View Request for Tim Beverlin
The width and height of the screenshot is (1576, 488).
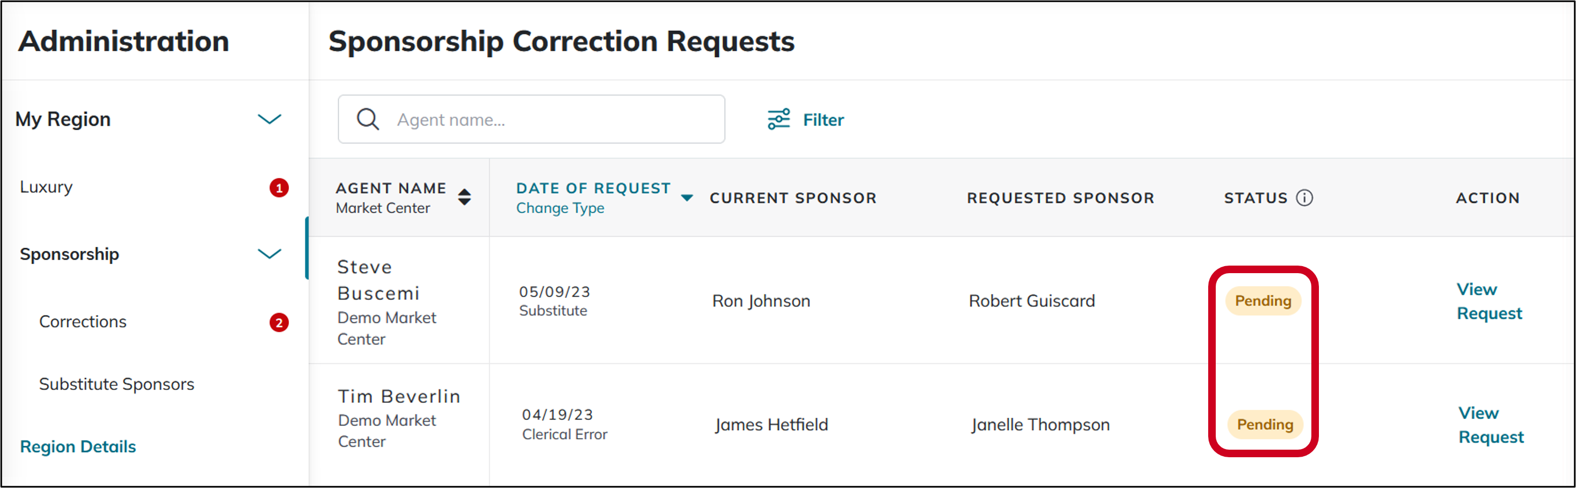tap(1490, 425)
